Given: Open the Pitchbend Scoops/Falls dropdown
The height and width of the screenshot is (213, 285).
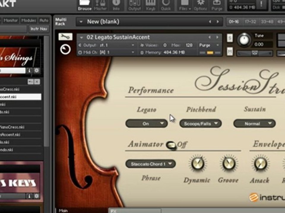Looking at the screenshot, I should (x=200, y=124).
